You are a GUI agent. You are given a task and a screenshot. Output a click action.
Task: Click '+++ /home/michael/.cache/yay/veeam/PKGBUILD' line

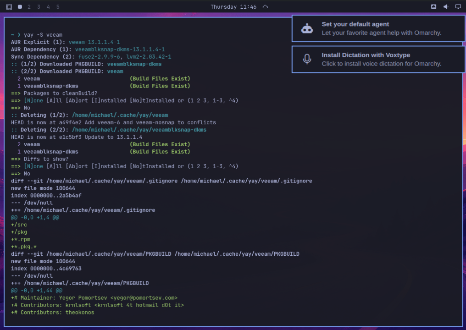pyautogui.click(x=80, y=283)
